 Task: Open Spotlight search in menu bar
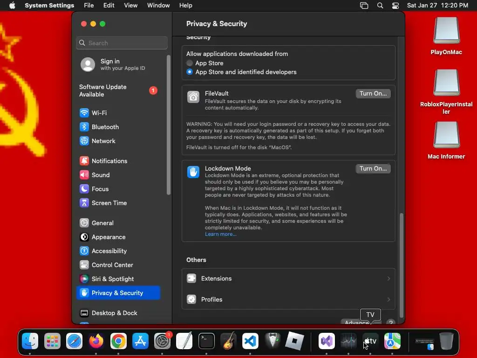[x=380, y=6]
